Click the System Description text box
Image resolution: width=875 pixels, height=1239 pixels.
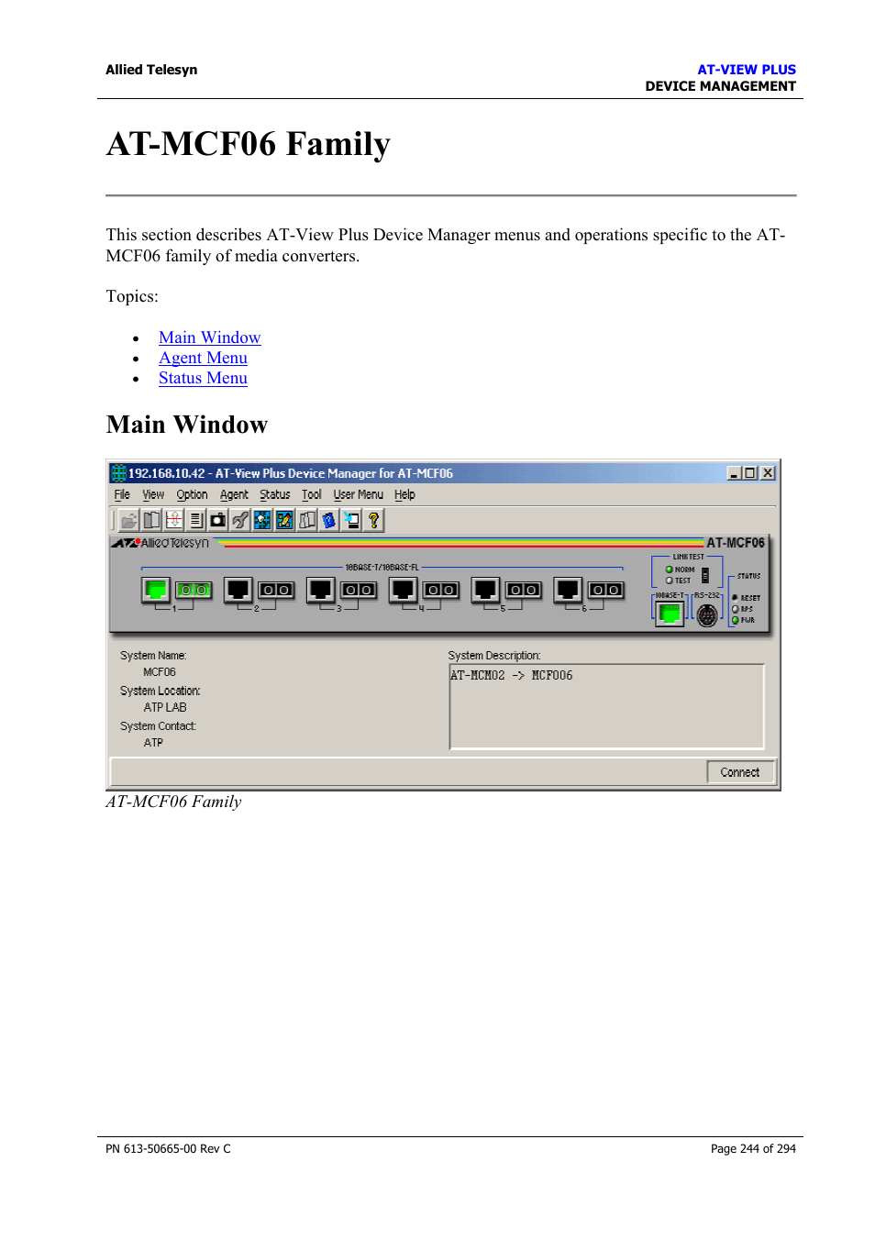tap(607, 706)
